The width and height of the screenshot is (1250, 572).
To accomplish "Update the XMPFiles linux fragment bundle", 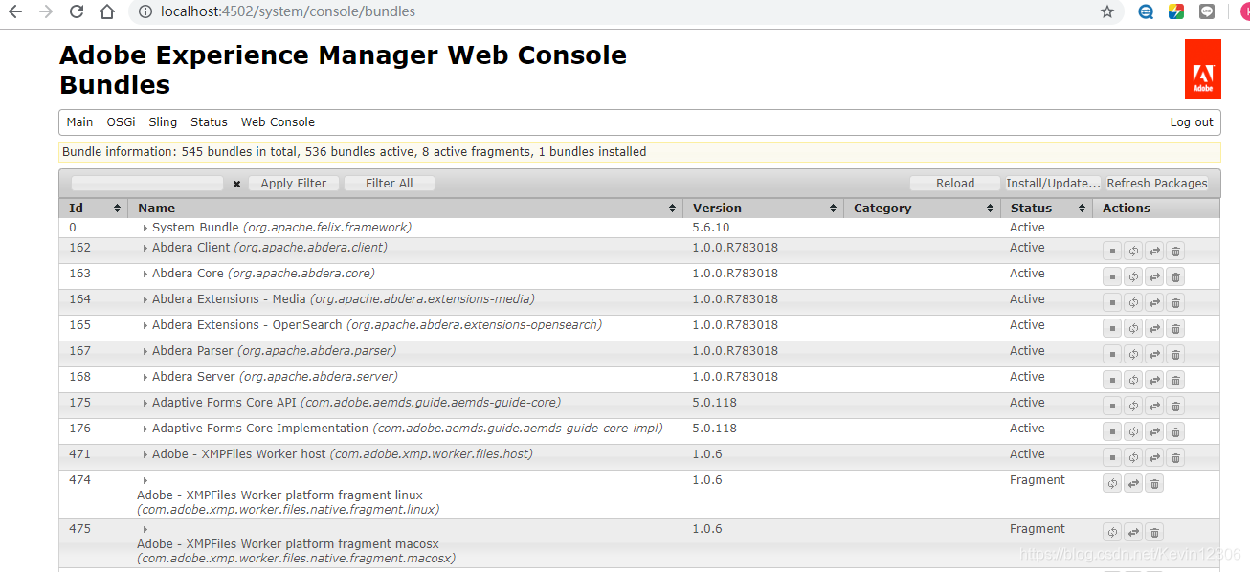I will [1133, 483].
